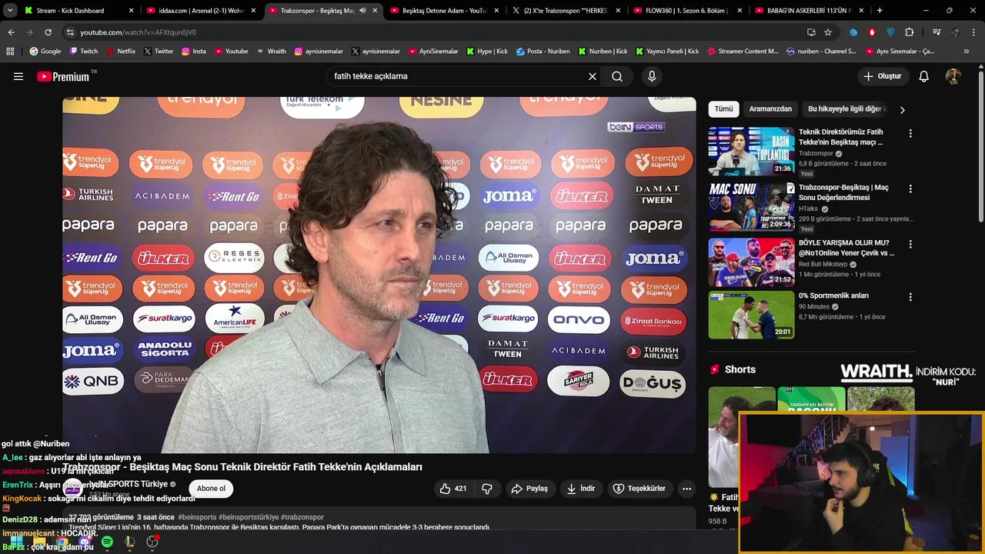Screen dimensions: 985x554
Task: Click the video player to pause
Action: [379, 275]
